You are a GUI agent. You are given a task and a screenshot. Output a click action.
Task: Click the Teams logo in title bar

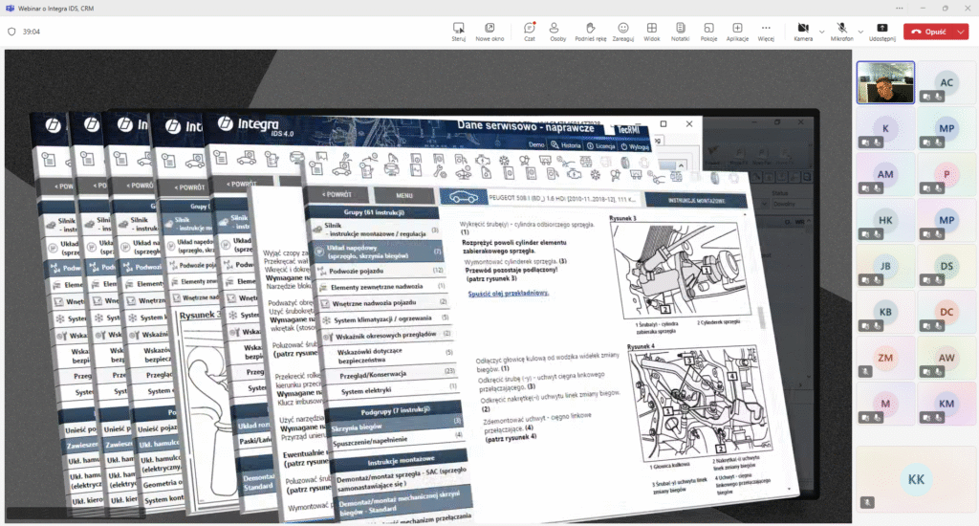[10, 8]
